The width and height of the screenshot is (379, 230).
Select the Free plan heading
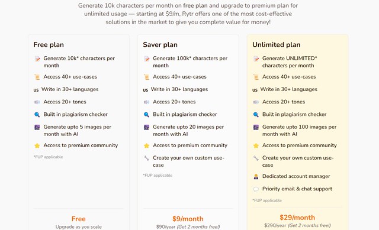coord(49,45)
